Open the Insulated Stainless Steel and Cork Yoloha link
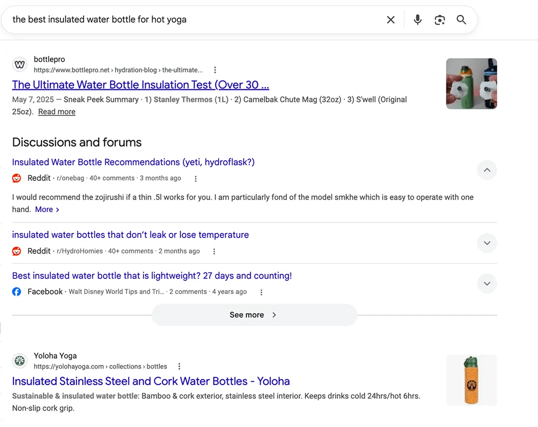This screenshot has height=427, width=538. click(151, 381)
